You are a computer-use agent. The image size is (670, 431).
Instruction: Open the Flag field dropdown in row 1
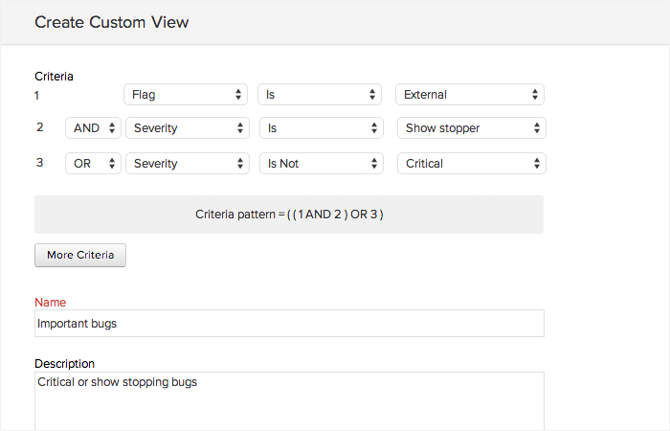(x=186, y=95)
